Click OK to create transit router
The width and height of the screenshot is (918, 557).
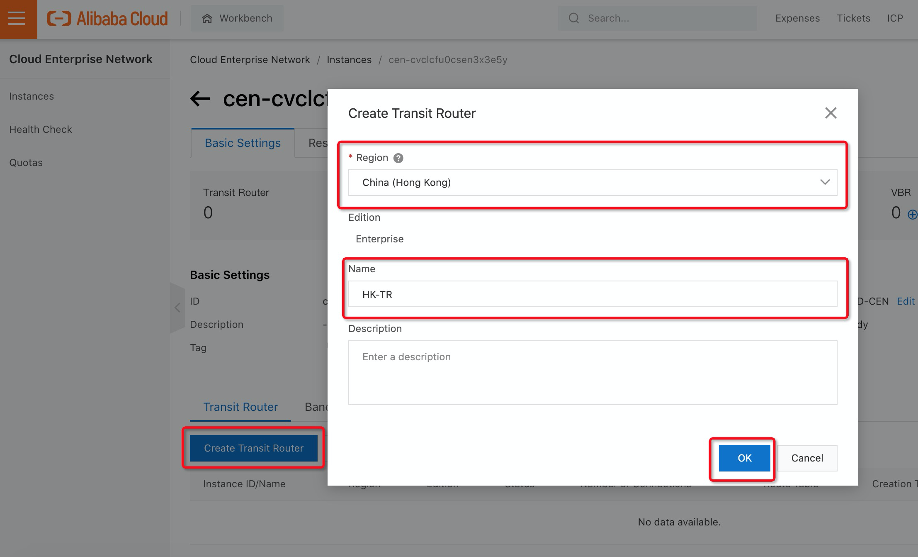pos(744,458)
